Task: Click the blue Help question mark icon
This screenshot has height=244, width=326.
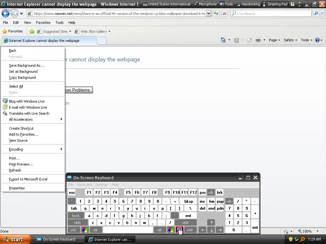Action: pos(317,40)
